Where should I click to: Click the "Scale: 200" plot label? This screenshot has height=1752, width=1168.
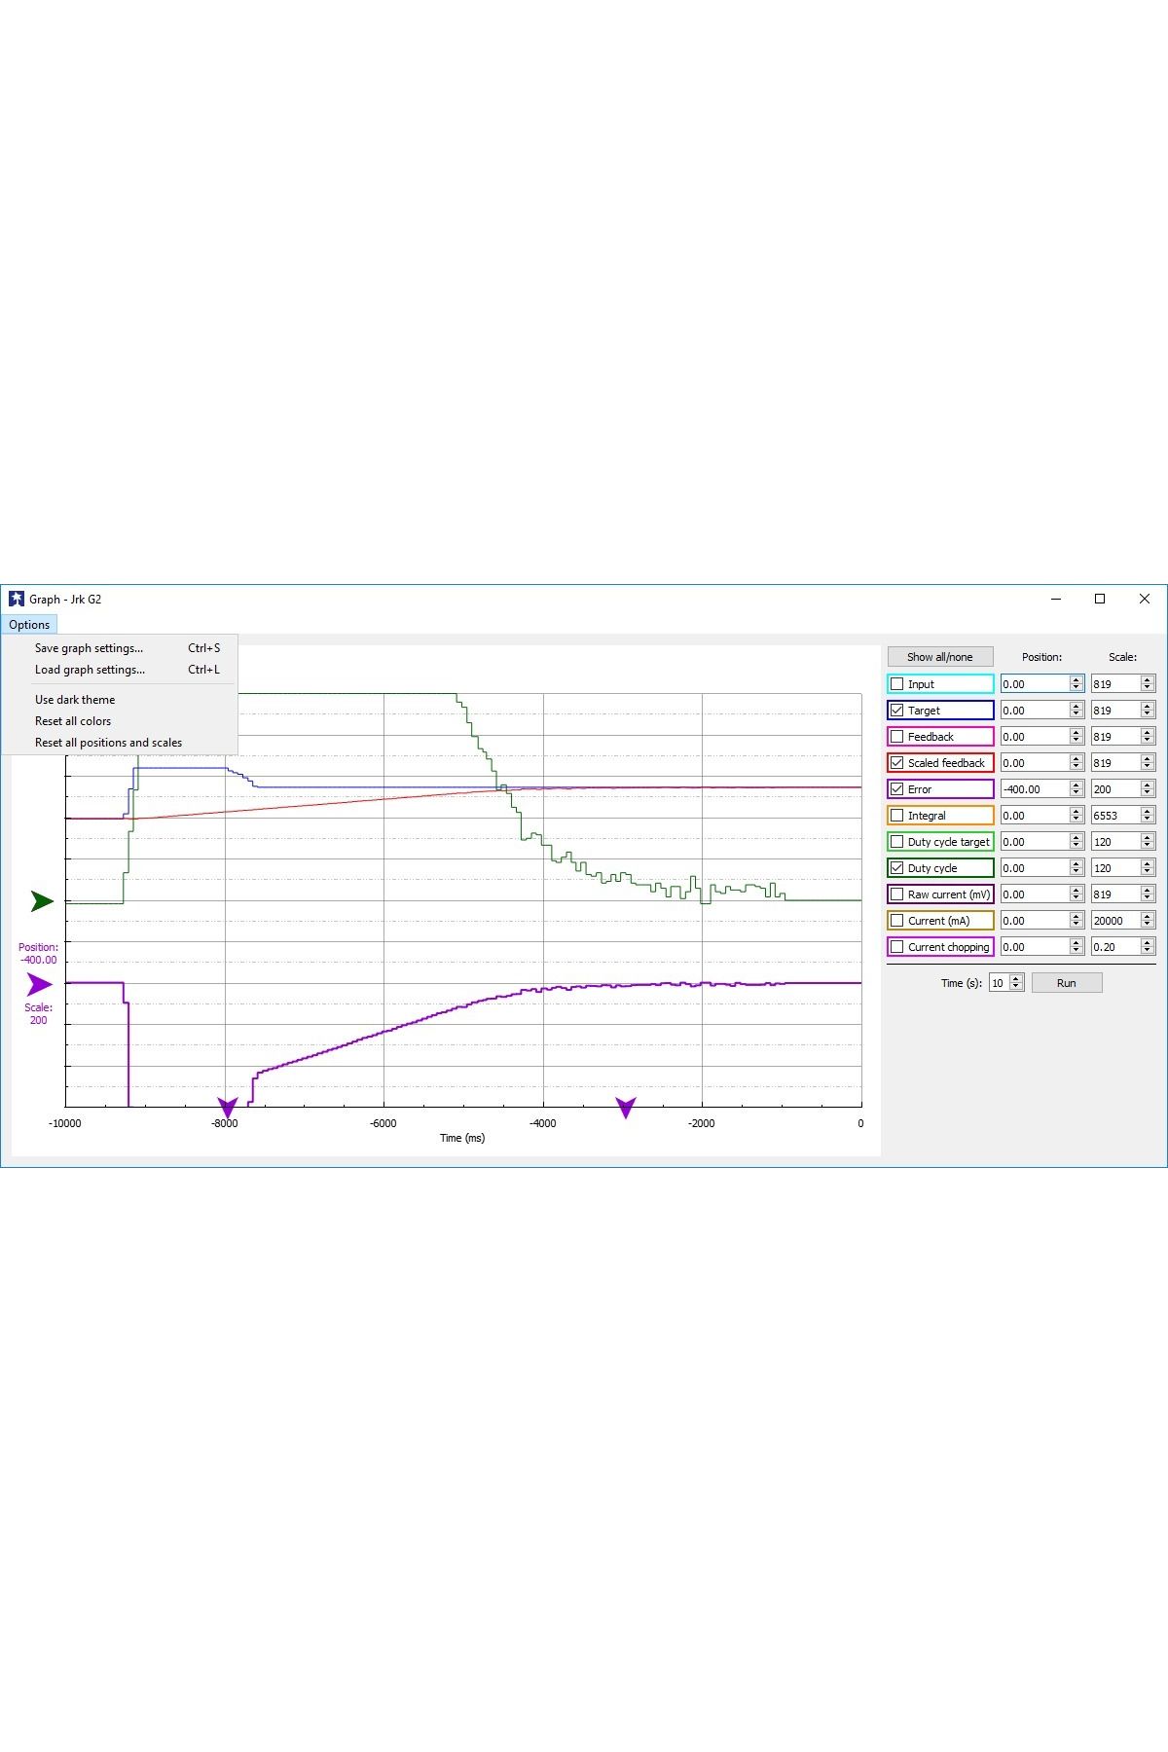click(x=39, y=1014)
